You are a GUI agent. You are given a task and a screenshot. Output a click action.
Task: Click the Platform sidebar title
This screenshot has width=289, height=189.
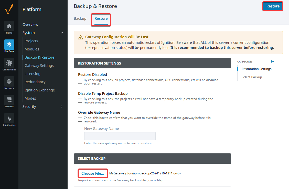(x=32, y=9)
